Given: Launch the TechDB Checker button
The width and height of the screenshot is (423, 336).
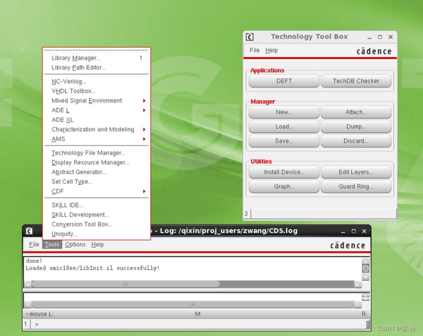Looking at the screenshot, I should coord(356,81).
